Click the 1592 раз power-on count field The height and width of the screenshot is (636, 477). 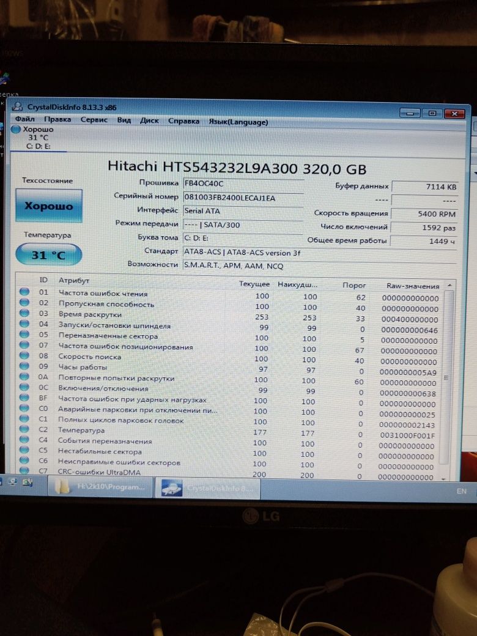424,227
